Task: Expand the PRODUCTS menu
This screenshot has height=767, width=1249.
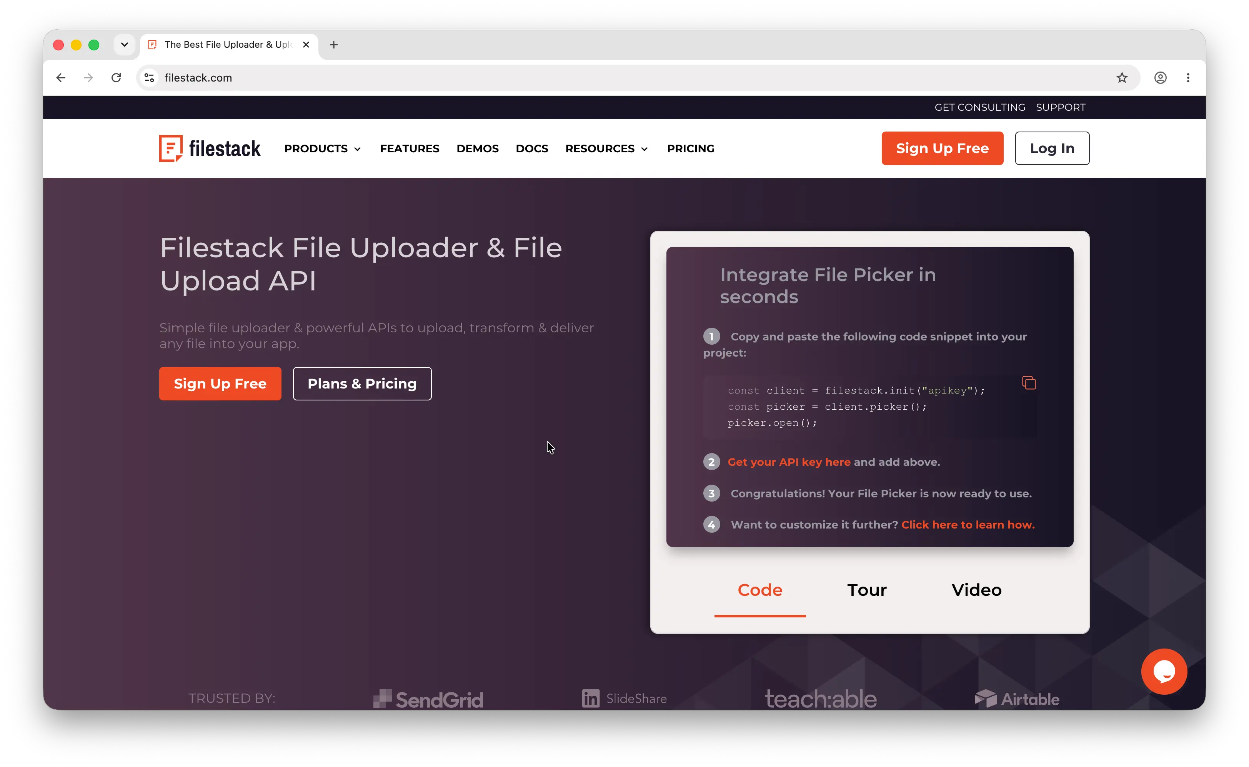Action: 323,148
